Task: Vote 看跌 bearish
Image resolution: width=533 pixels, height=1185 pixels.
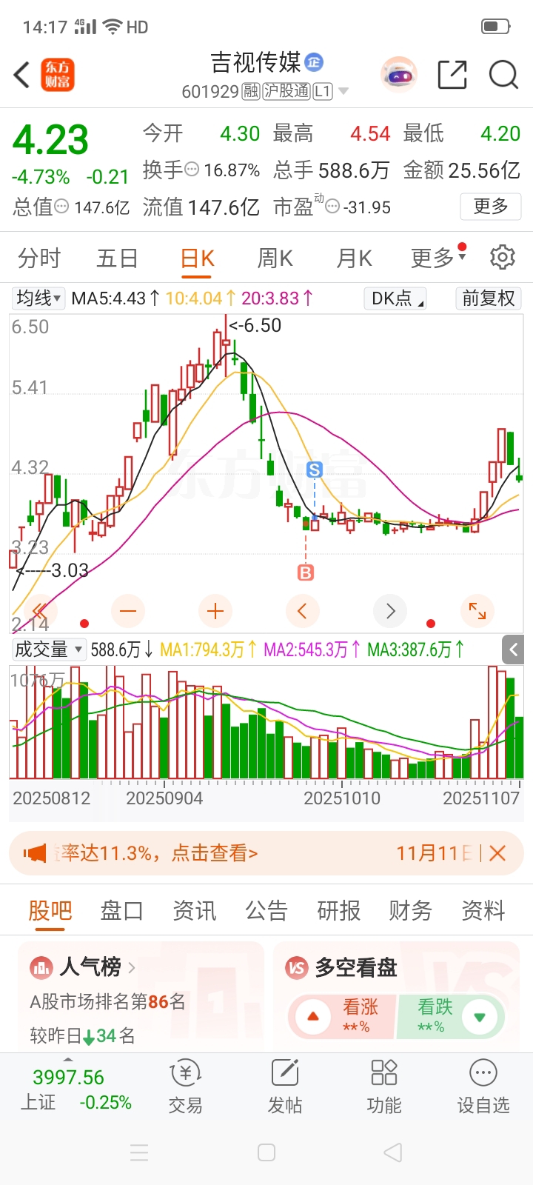Action: point(452,1016)
